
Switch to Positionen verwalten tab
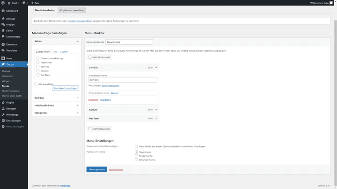click(72, 10)
